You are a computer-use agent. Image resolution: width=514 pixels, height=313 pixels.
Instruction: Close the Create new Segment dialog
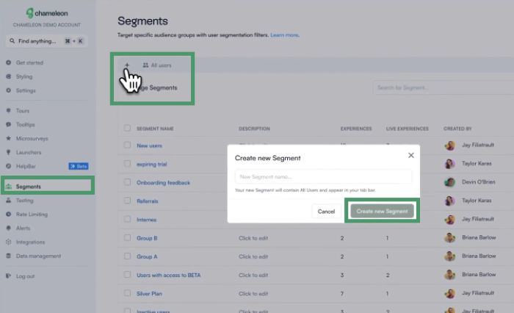pos(410,155)
